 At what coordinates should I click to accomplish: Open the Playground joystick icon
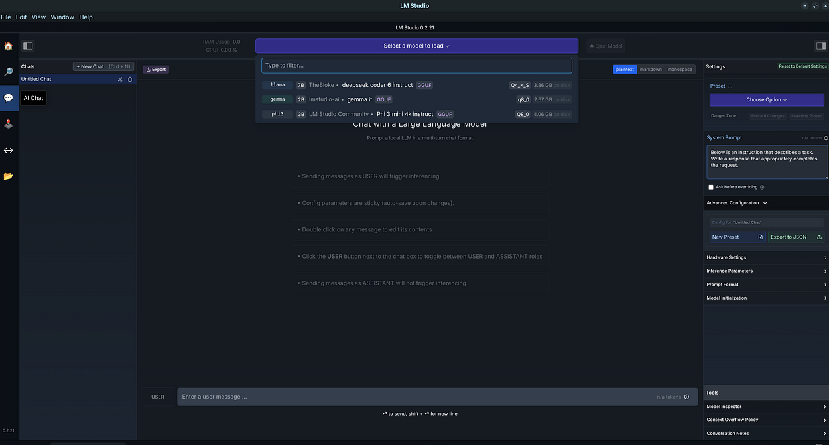[x=8, y=123]
